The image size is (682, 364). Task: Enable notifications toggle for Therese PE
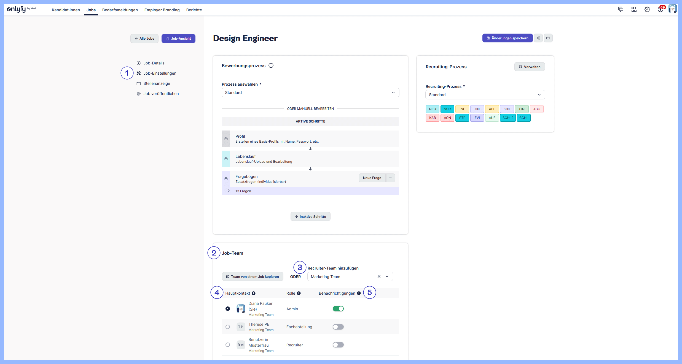[338, 327]
